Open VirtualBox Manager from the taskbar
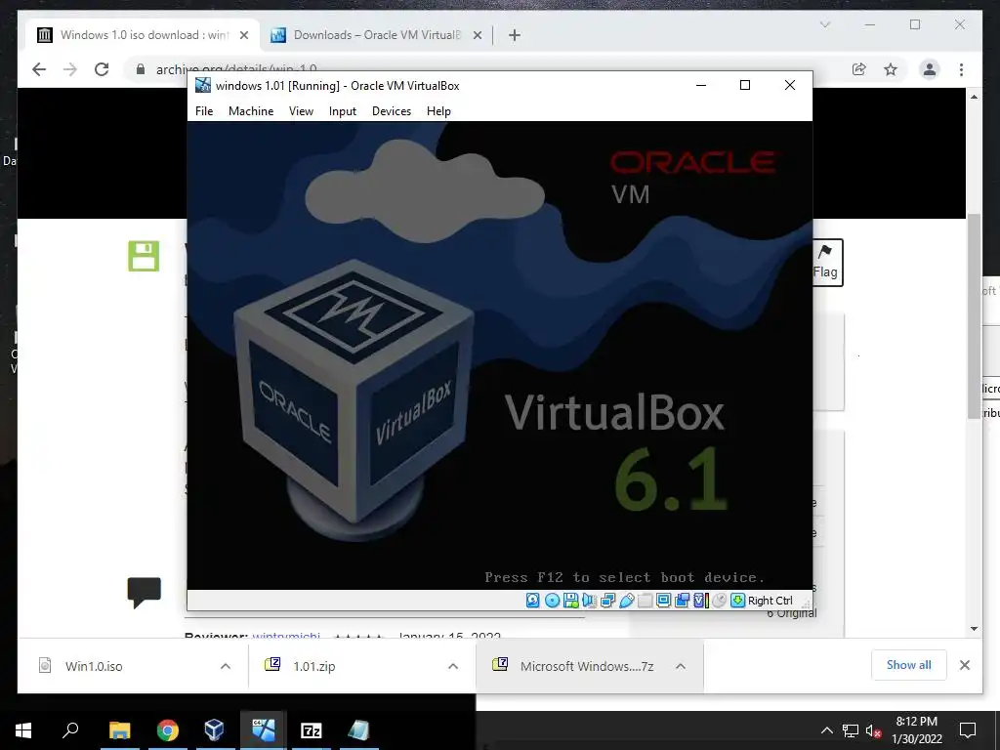This screenshot has height=750, width=1000. pos(214,730)
